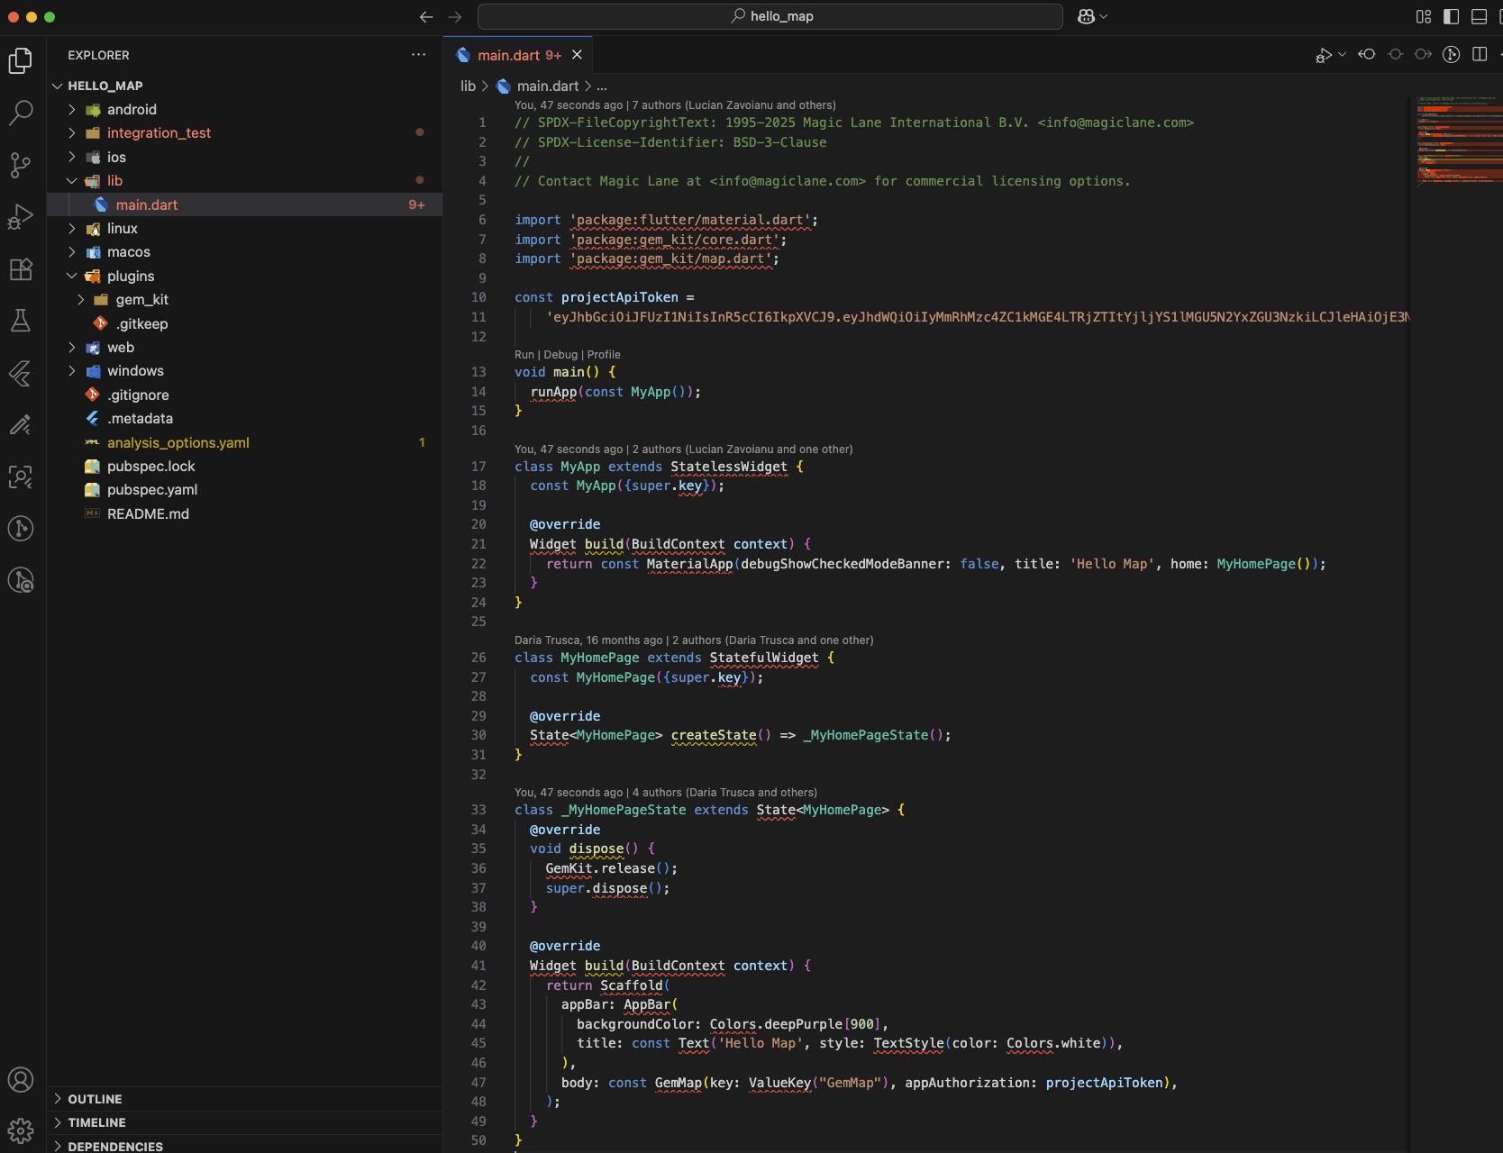
Task: Open the run/debug dropdown arrow
Action: tap(1342, 55)
